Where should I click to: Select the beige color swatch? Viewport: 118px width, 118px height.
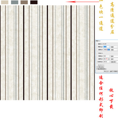pyautogui.click(x=5, y=2)
